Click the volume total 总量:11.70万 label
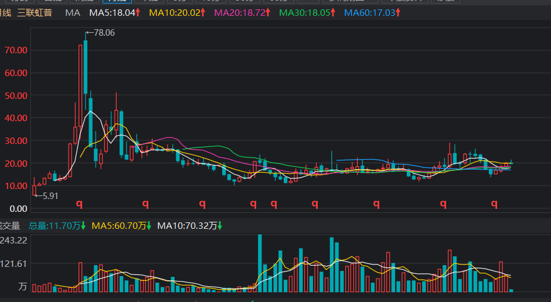The height and width of the screenshot is (302, 551). tap(57, 225)
